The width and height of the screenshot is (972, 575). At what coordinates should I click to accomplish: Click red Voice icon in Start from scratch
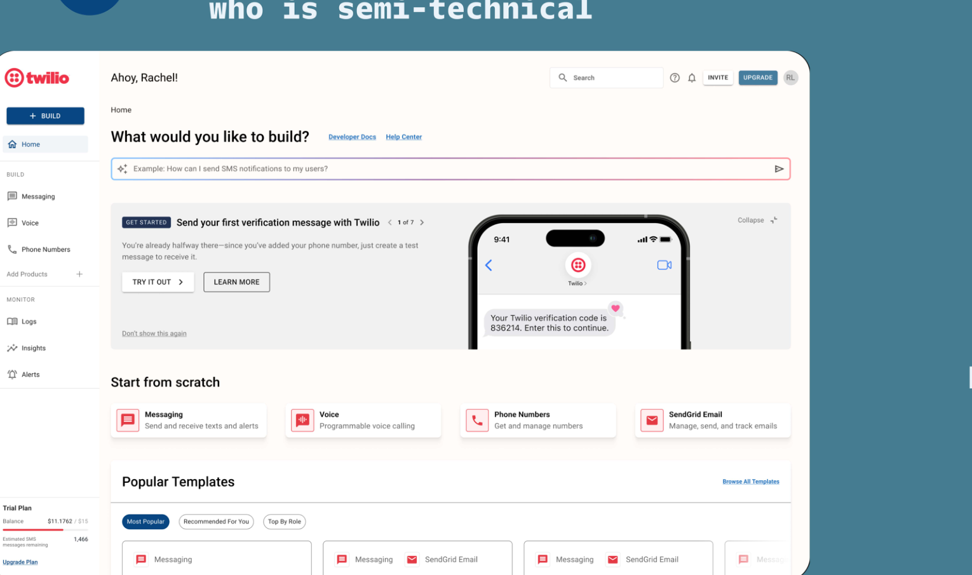[302, 420]
